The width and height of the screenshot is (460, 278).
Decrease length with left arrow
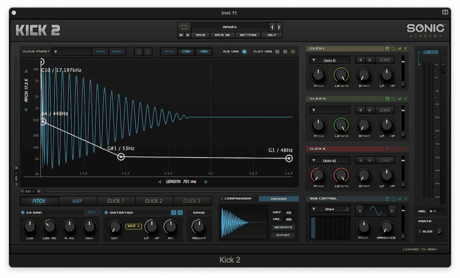pyautogui.click(x=159, y=182)
